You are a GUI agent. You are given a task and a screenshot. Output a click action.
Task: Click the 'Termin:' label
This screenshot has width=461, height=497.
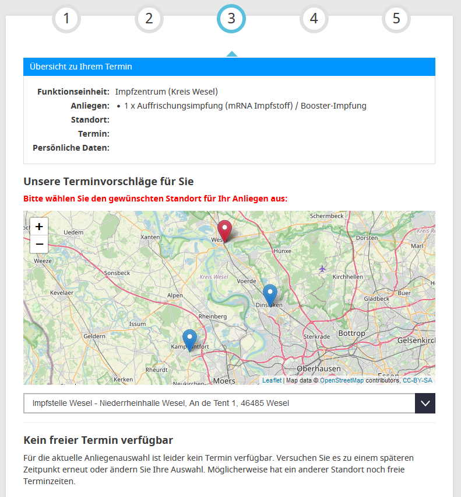coord(94,134)
